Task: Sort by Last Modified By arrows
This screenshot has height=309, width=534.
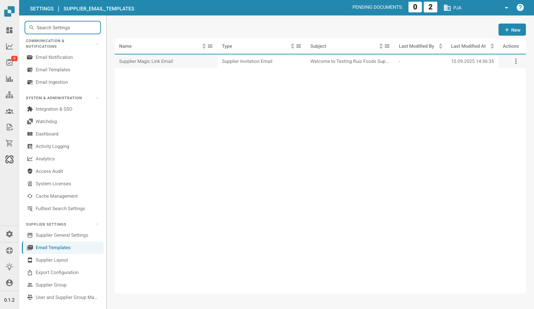Action: 440,46
